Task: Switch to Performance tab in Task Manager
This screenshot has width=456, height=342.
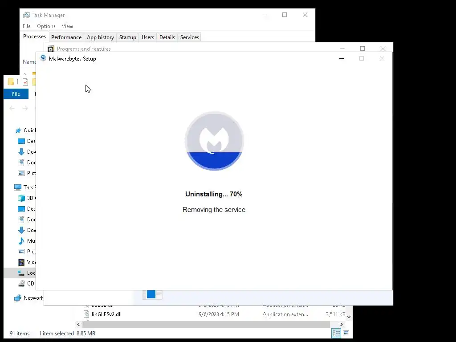Action: (66, 37)
